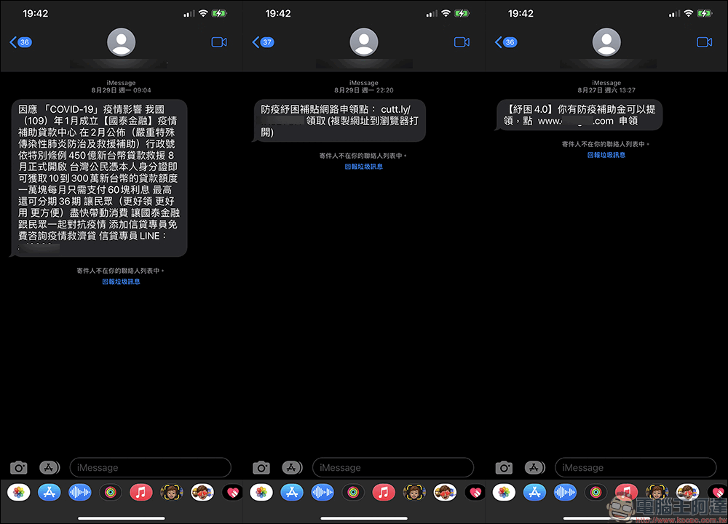The image size is (728, 524).
Task: Open sender avatar in 紓困 4.0 conversation
Action: click(x=606, y=41)
